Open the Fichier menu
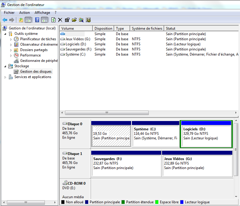The height and width of the screenshot is (206, 240). pos(9,13)
